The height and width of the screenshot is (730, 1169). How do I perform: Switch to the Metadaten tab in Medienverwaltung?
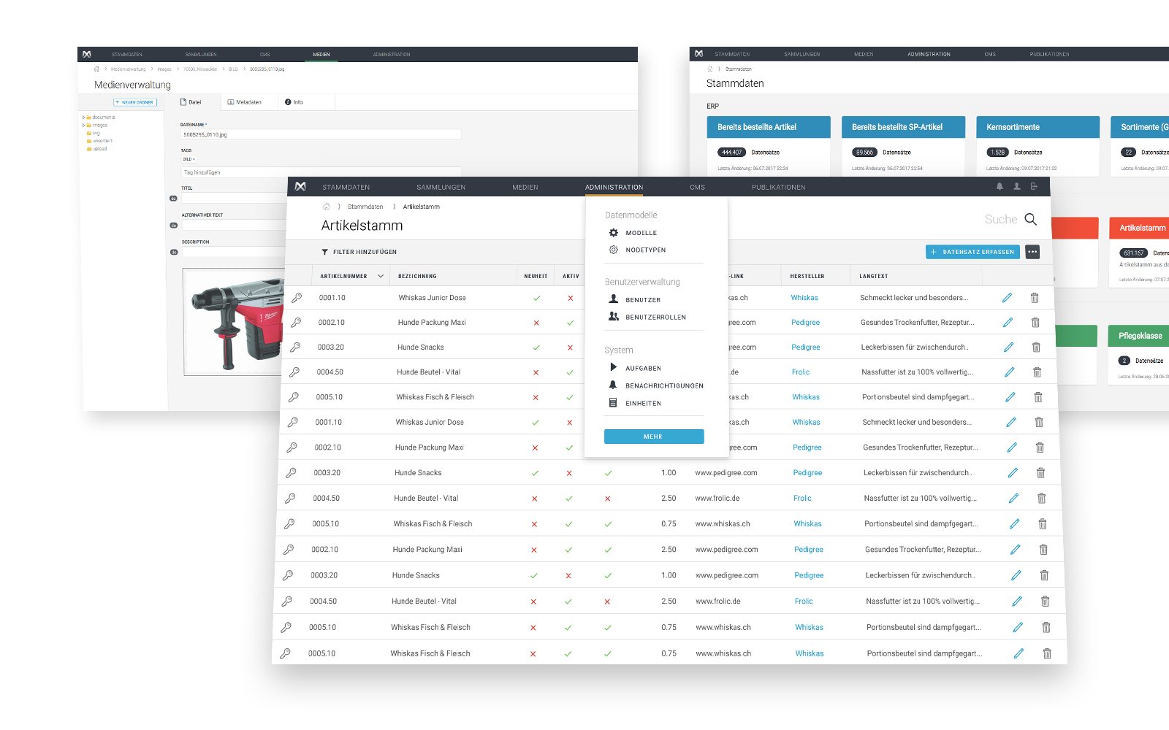pos(245,102)
